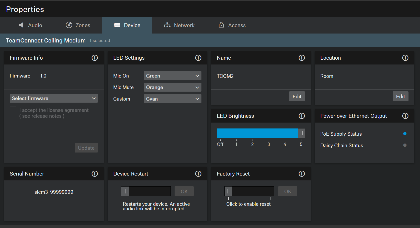Open the release notes link
Image resolution: width=420 pixels, height=228 pixels.
pos(46,116)
